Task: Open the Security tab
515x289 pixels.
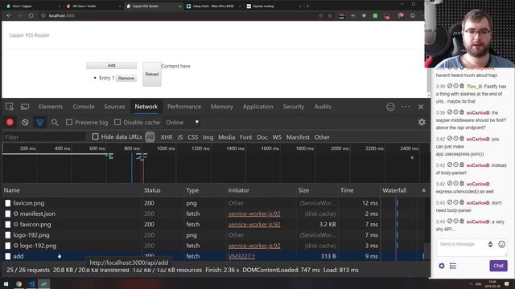Action: 294,107
